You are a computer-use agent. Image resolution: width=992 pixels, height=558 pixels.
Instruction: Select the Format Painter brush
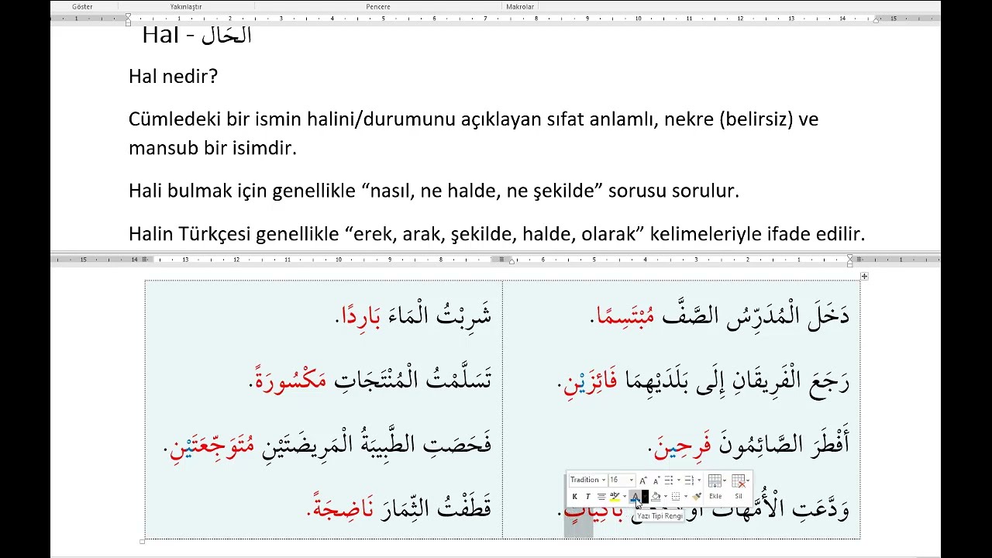[x=697, y=497]
